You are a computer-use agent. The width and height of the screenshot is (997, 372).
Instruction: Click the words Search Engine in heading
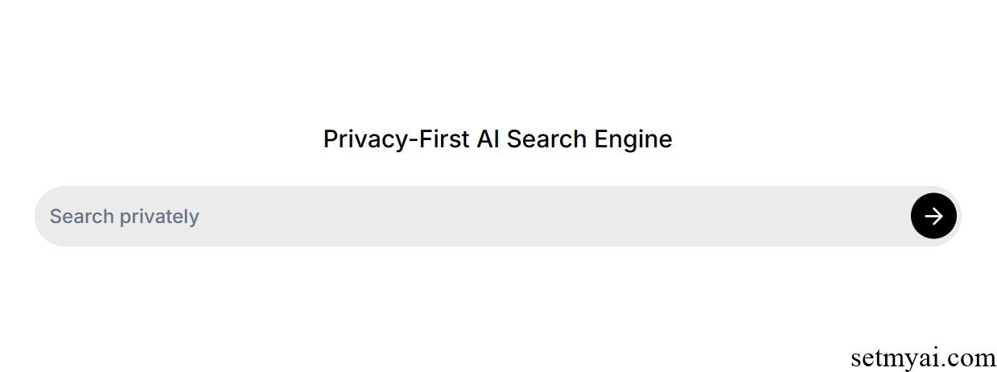(x=589, y=138)
